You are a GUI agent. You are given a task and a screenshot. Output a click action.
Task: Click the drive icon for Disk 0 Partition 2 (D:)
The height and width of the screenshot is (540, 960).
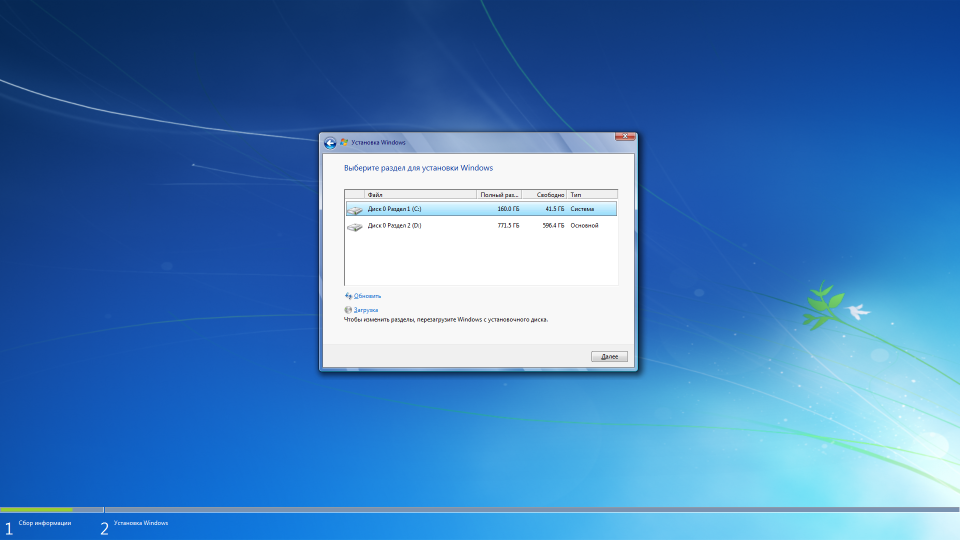click(x=354, y=227)
